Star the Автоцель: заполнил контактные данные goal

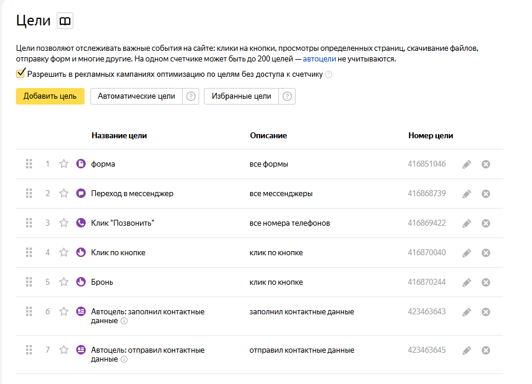click(64, 311)
